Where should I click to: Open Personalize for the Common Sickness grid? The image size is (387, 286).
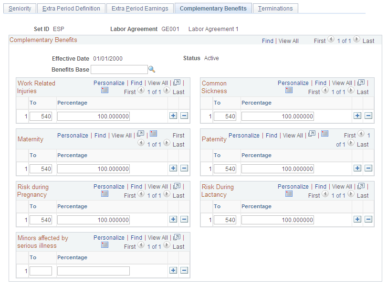tap(293, 83)
